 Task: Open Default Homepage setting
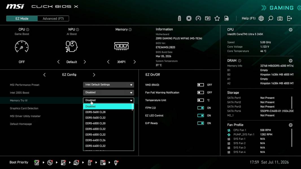pos(21,124)
